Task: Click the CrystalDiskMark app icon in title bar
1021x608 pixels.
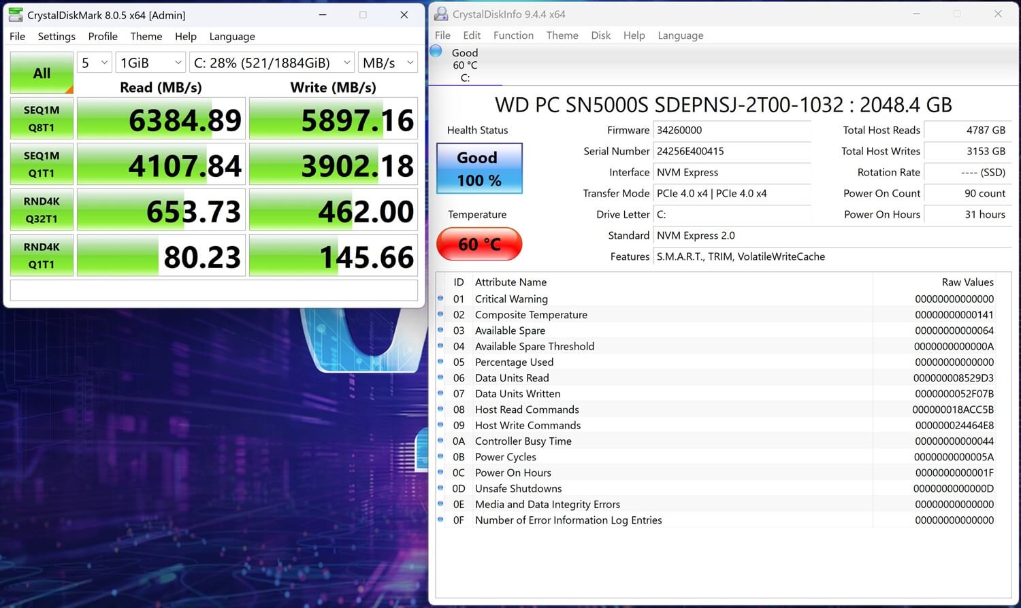Action: click(x=15, y=14)
